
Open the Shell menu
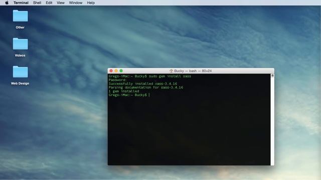pos(37,2)
